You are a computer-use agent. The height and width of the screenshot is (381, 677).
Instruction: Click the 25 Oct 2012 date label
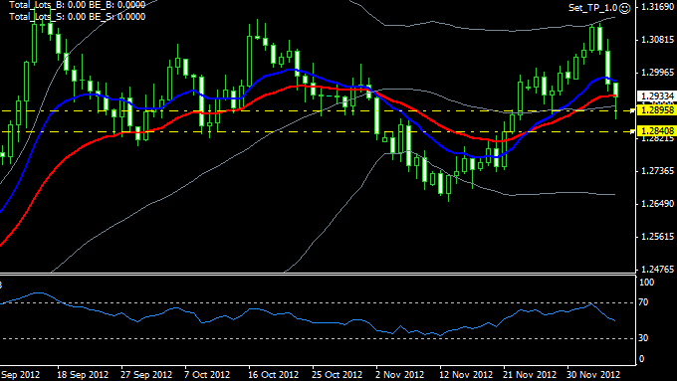click(337, 374)
